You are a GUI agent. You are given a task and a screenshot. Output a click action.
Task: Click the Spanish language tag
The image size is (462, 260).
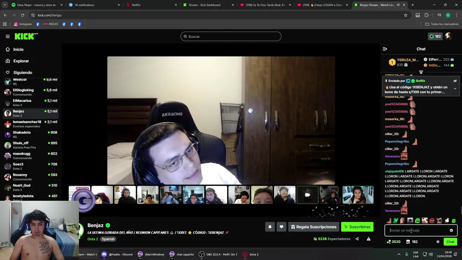108,239
